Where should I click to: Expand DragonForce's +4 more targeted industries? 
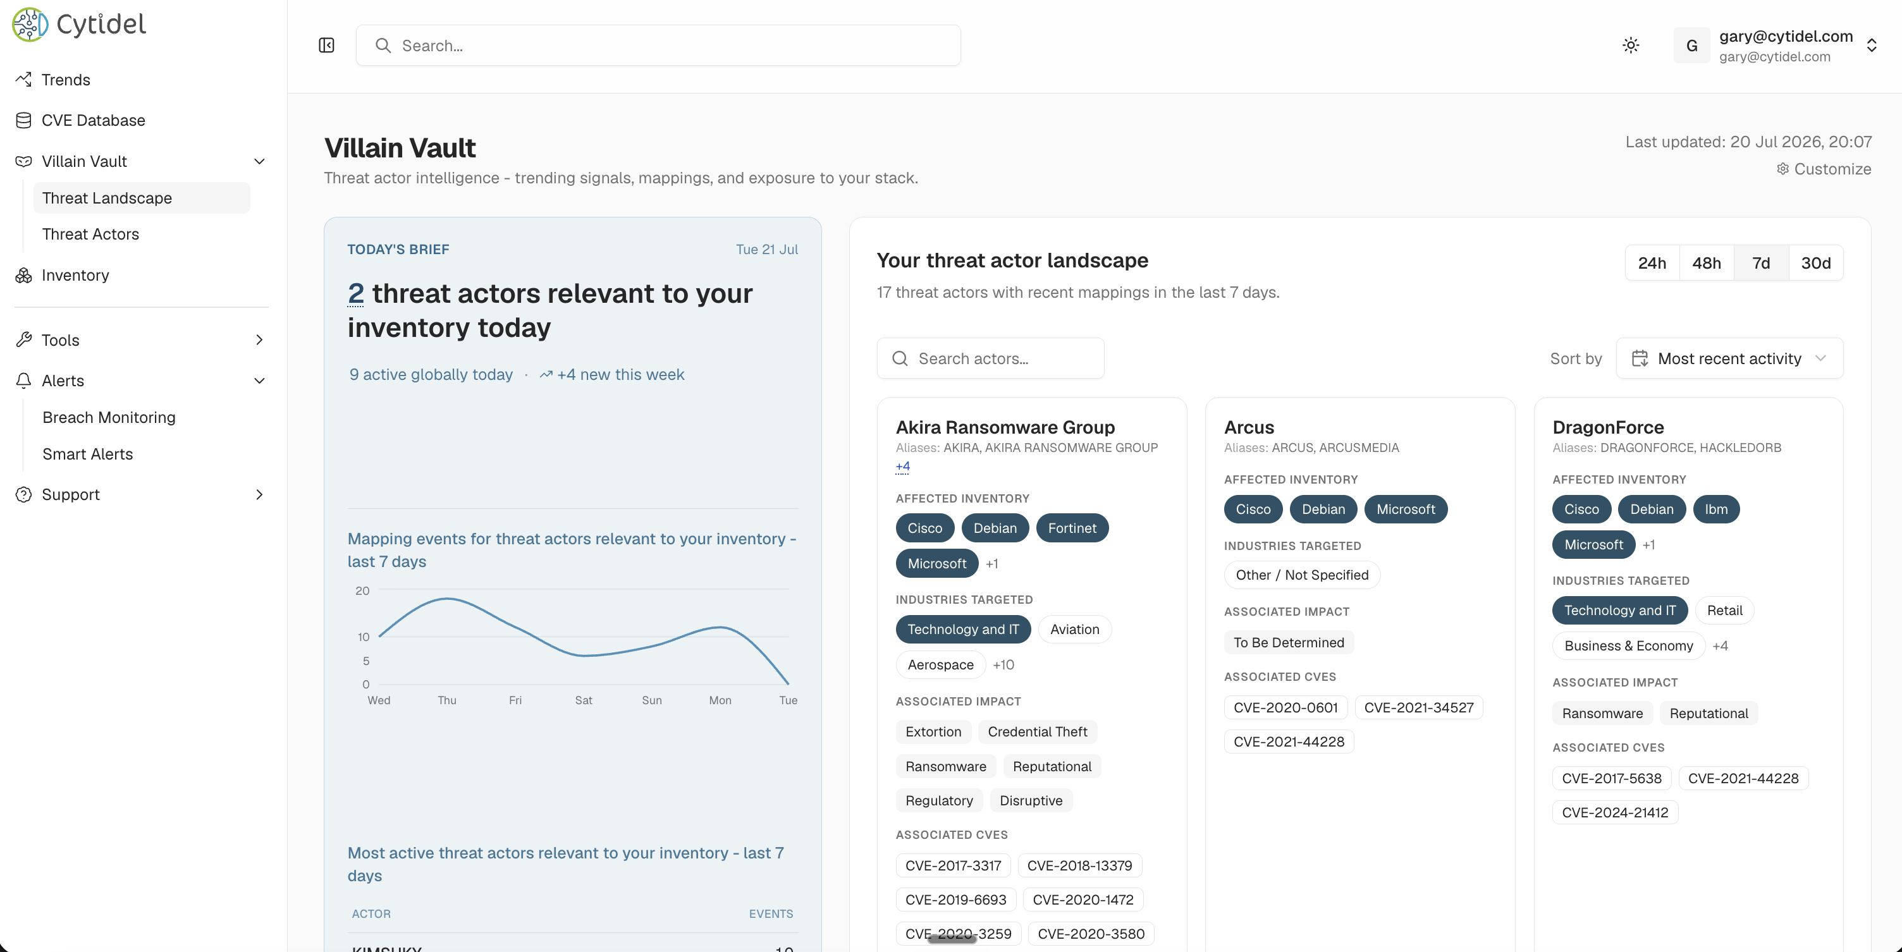click(1721, 646)
